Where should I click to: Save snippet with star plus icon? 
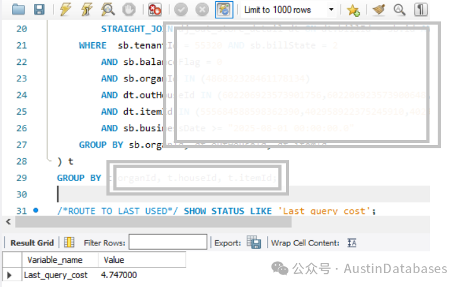click(353, 10)
